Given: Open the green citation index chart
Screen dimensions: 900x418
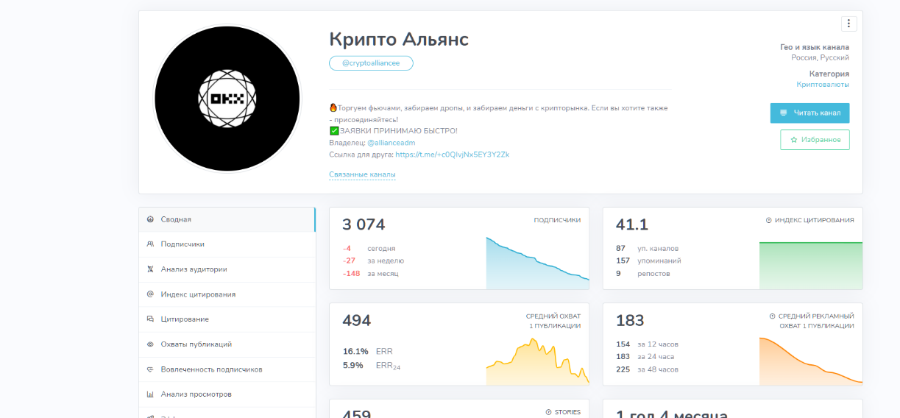Looking at the screenshot, I should click(x=811, y=265).
